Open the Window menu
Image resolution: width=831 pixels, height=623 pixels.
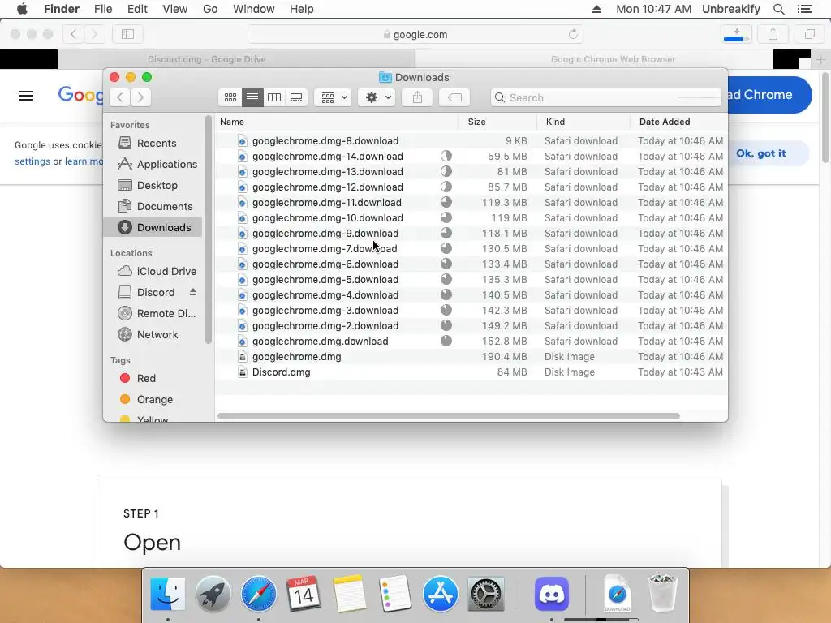click(x=254, y=9)
